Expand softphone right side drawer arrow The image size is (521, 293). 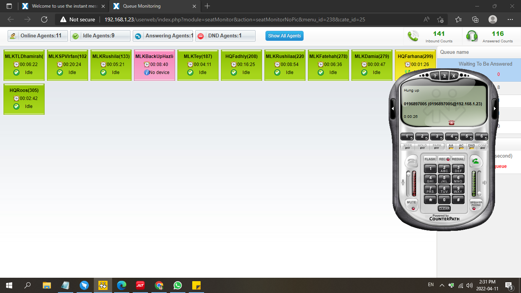coord(495,108)
